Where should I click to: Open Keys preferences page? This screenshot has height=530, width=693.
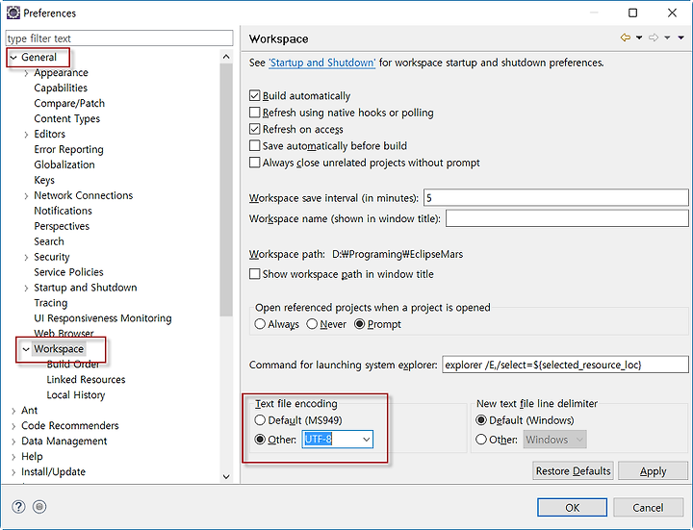[44, 180]
